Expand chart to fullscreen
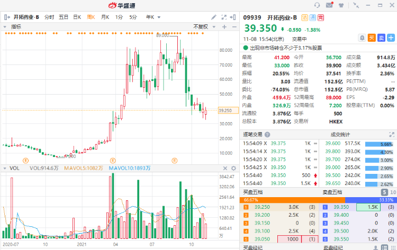Viewport: 397px width, 250px height. pyautogui.click(x=224, y=17)
